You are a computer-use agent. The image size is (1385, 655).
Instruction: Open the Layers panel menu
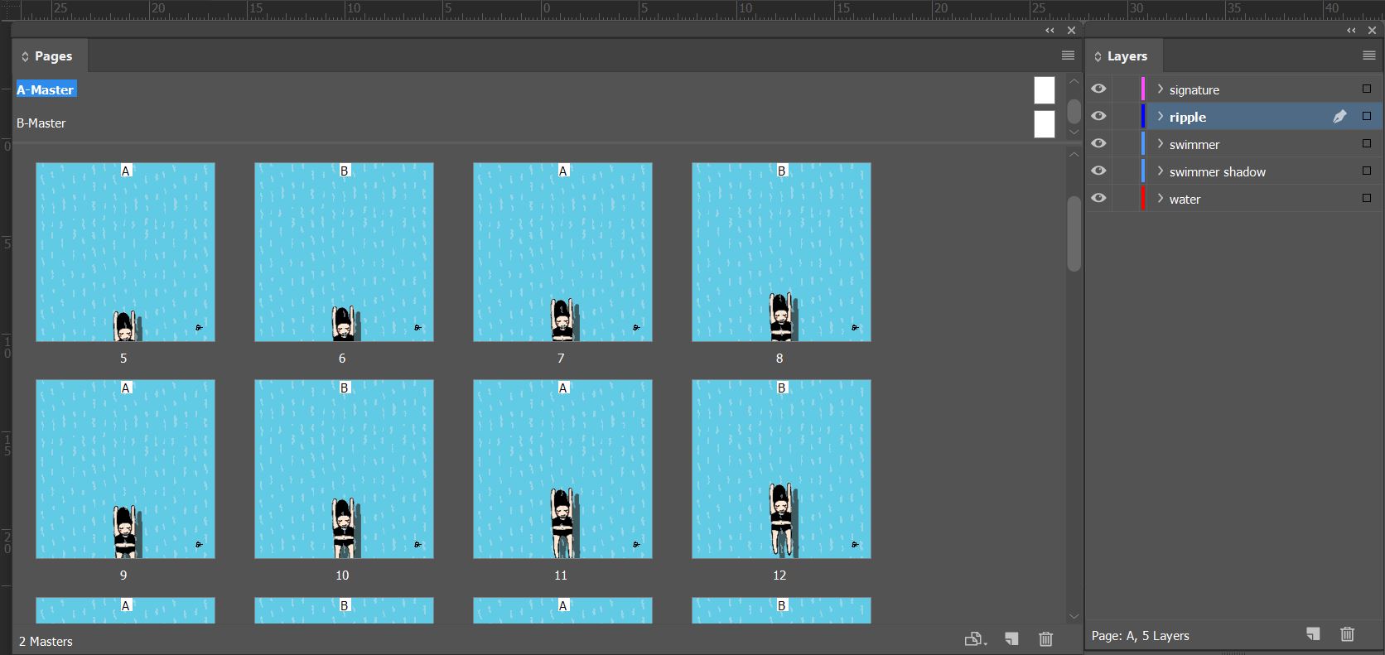point(1368,55)
